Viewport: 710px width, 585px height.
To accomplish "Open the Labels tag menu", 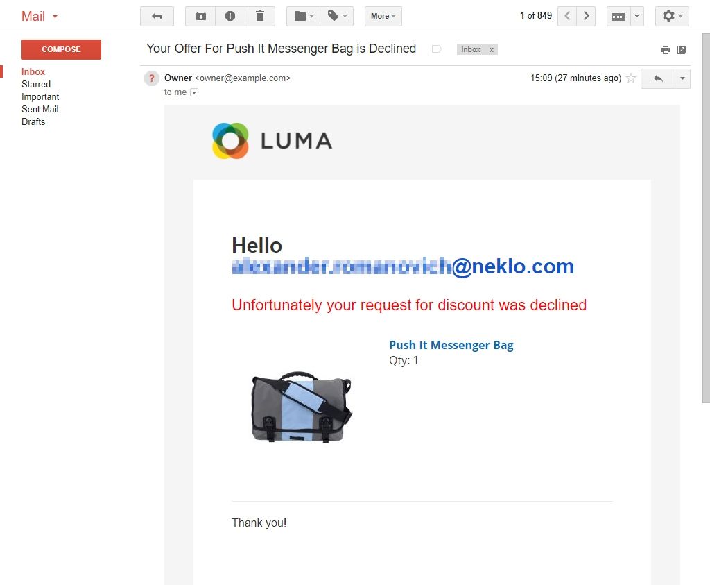I will click(337, 17).
